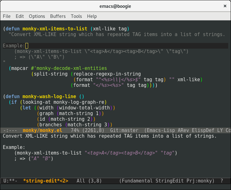Viewport: 231px width, 190px height.
Task: Click the mapcar keyword
Action: pos(20,68)
